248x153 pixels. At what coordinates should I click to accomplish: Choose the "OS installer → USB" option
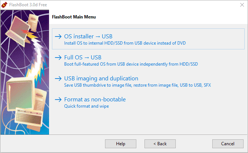pyautogui.click(x=88, y=36)
